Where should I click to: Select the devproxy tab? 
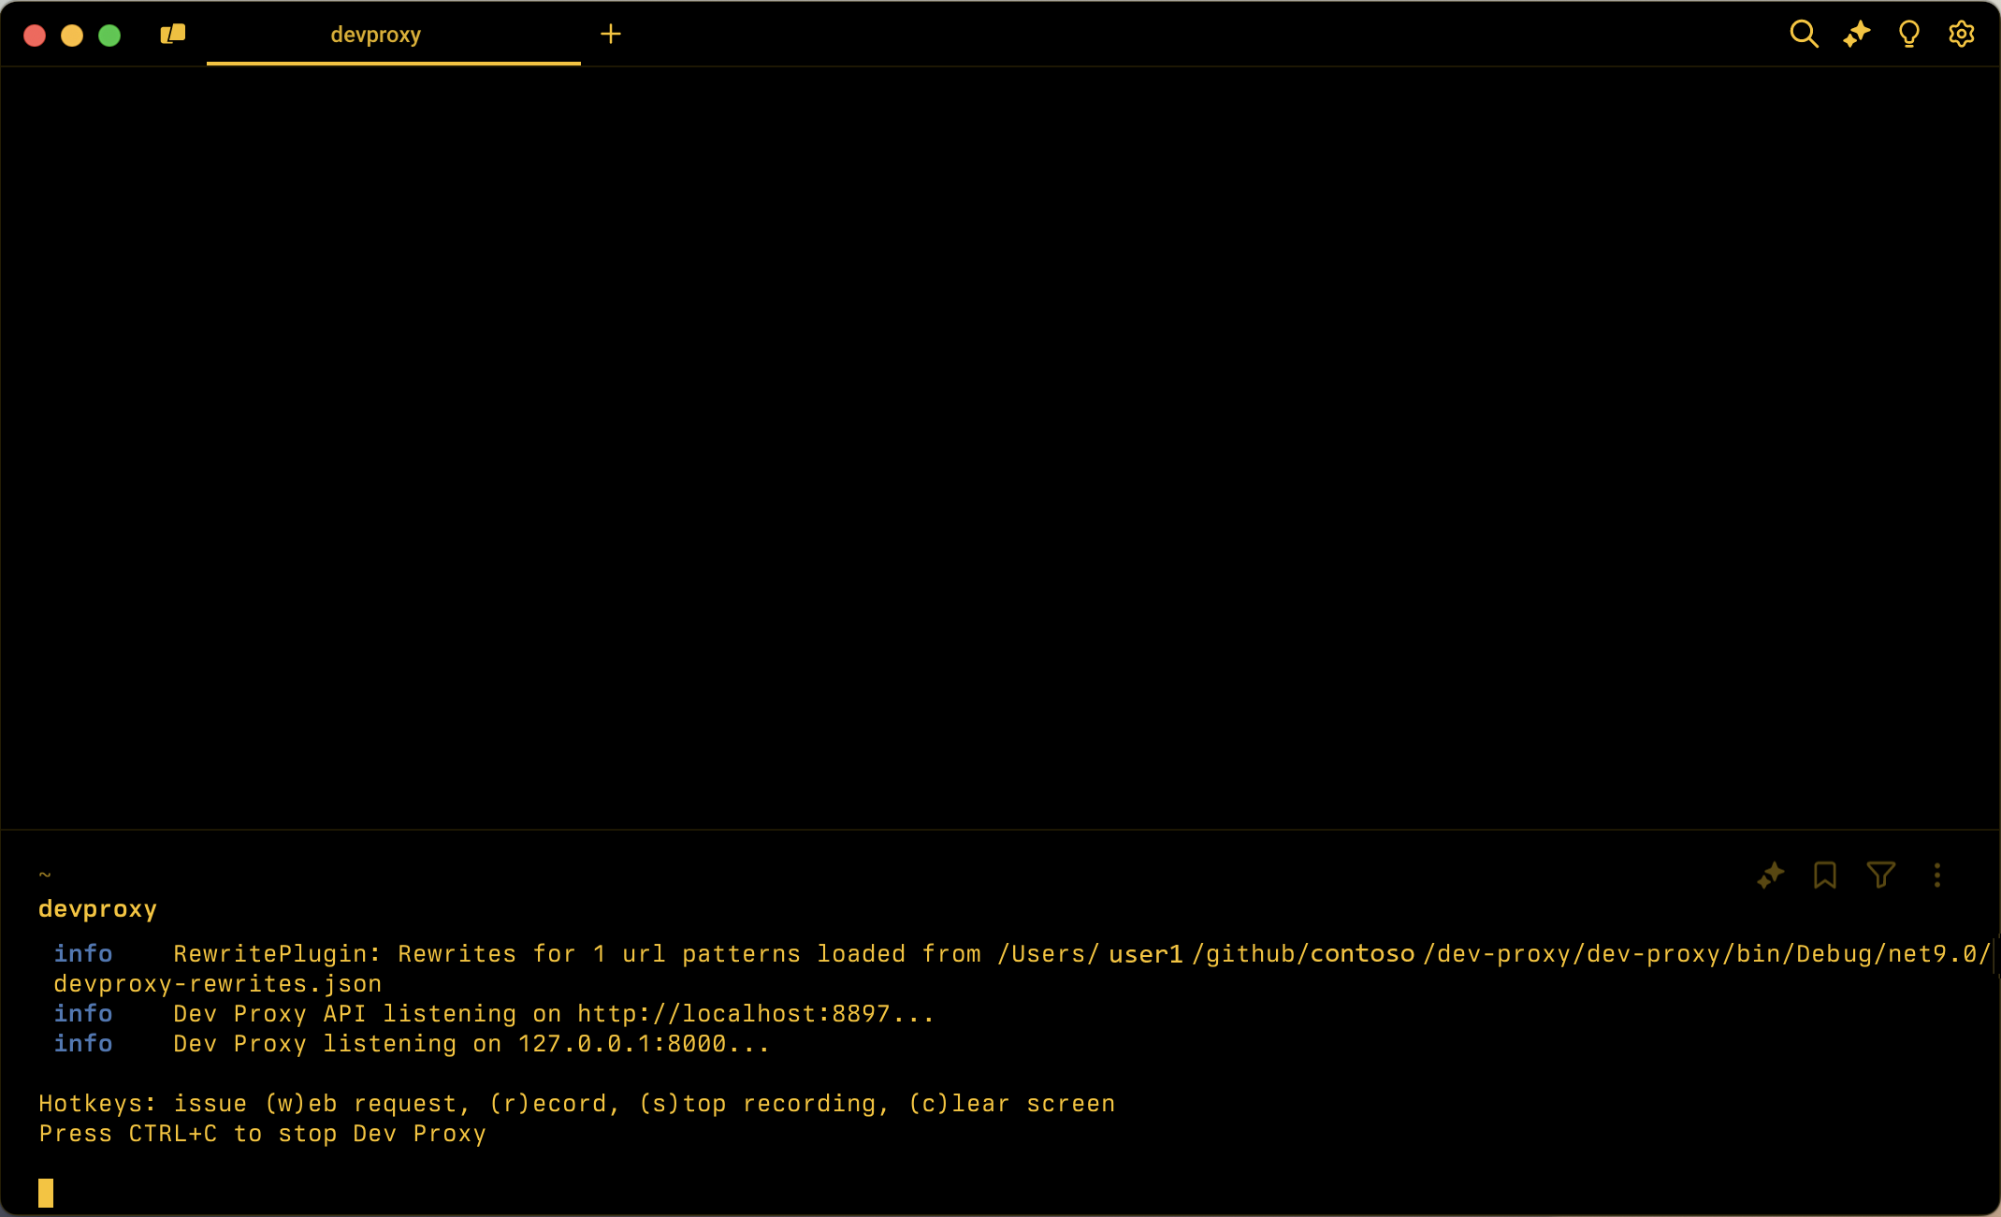(376, 35)
